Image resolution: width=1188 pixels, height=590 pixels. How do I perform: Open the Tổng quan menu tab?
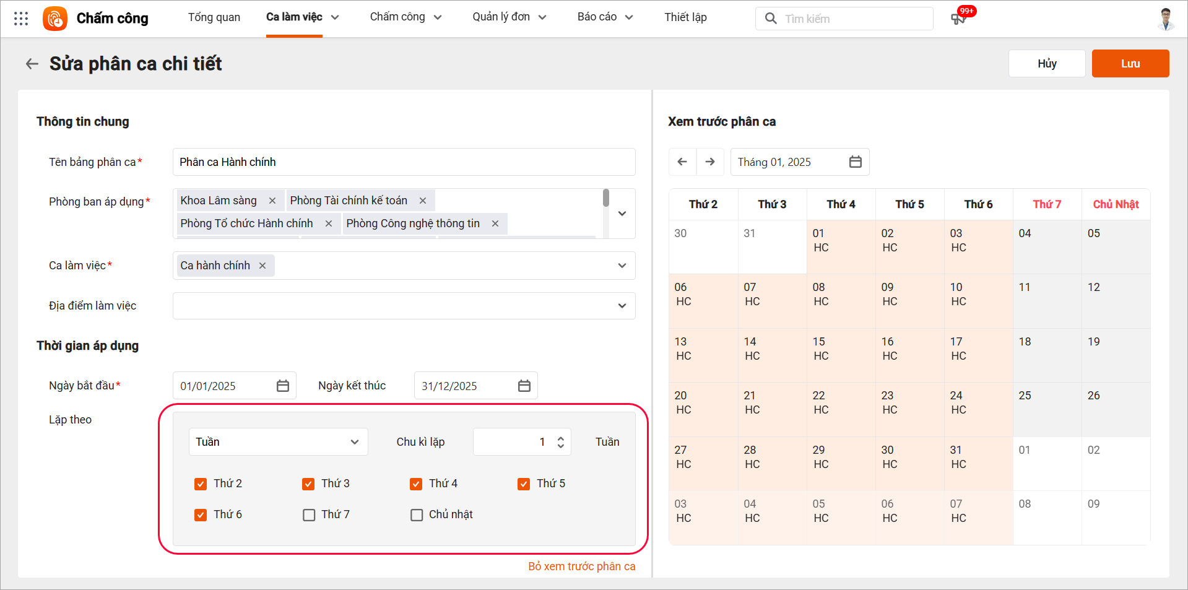(x=214, y=17)
